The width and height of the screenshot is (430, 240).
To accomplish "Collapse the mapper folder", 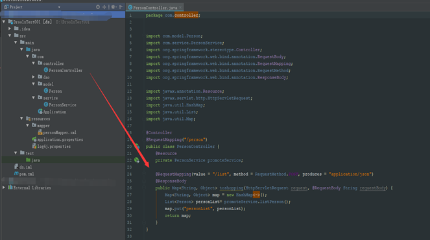I will 27,125.
